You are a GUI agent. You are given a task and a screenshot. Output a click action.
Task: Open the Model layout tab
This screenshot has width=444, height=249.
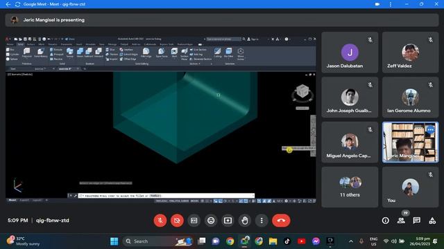click(x=12, y=200)
